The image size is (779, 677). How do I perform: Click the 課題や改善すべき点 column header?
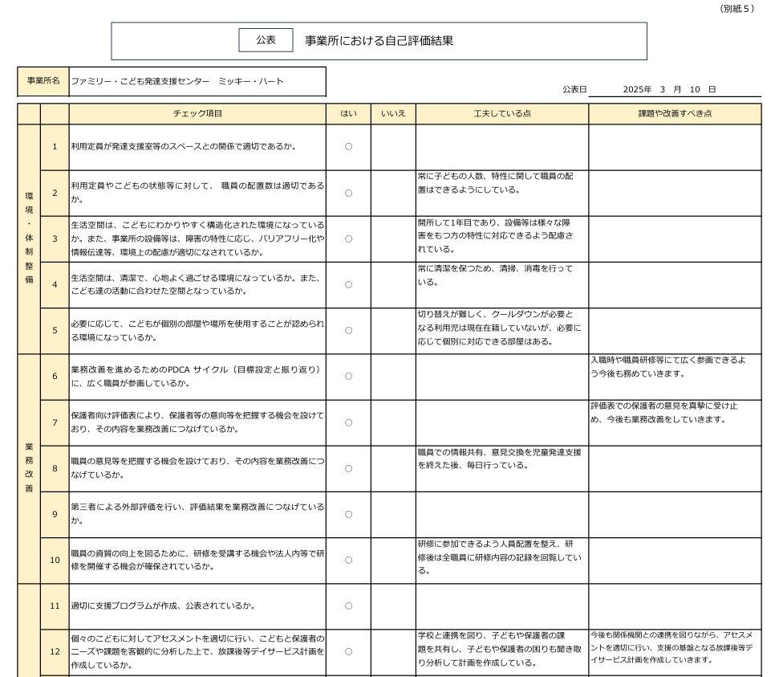coord(675,114)
